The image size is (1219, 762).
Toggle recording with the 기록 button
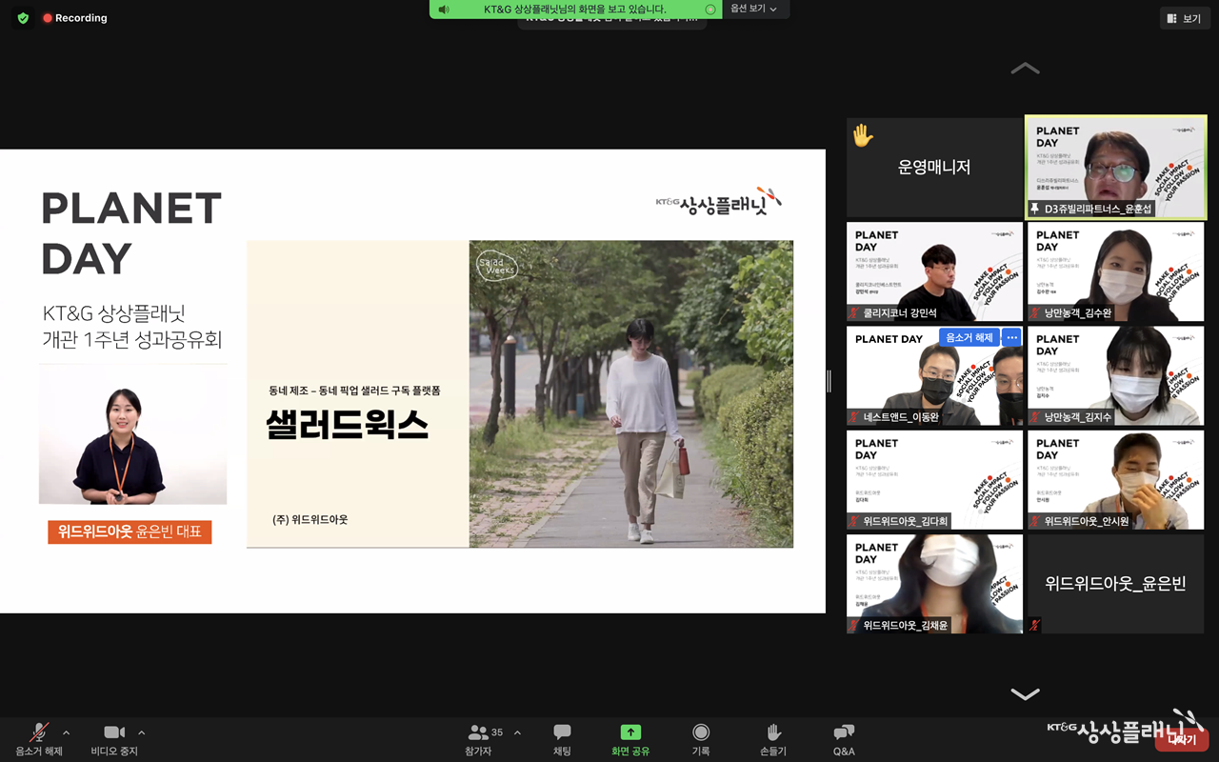pyautogui.click(x=701, y=739)
